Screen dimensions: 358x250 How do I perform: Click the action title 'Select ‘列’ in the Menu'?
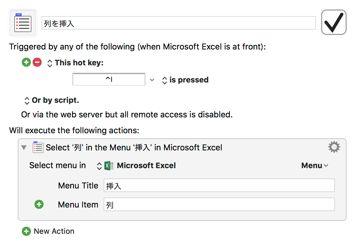(x=134, y=148)
